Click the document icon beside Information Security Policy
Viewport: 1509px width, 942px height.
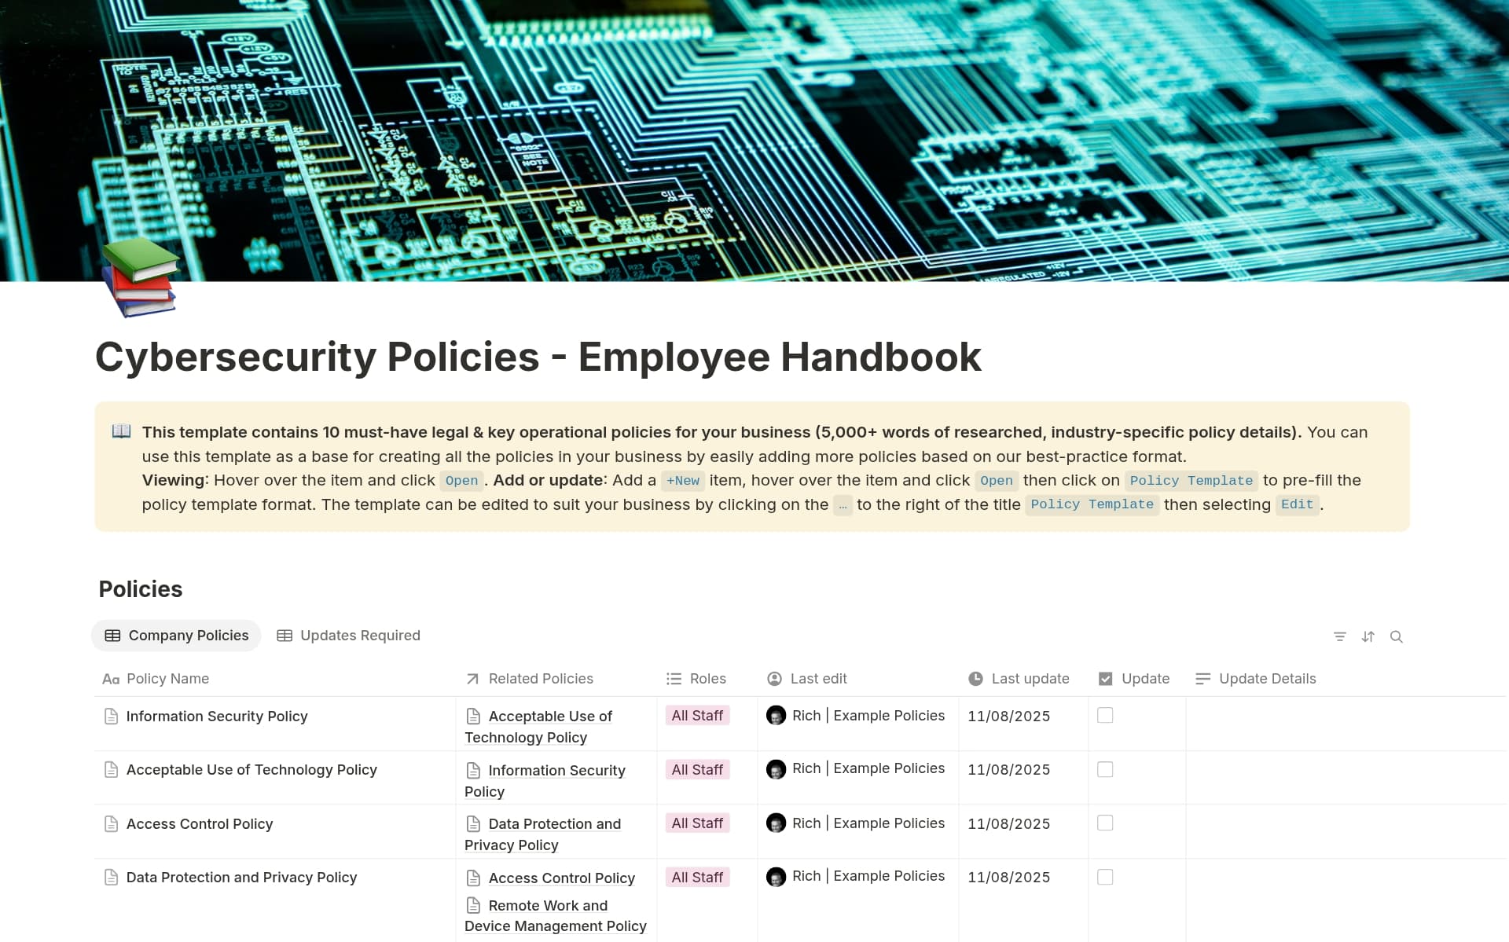(111, 716)
